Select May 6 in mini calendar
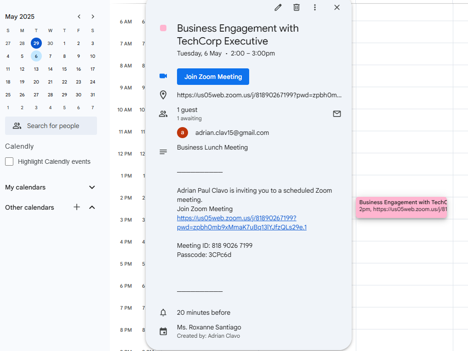The height and width of the screenshot is (351, 468). click(36, 56)
